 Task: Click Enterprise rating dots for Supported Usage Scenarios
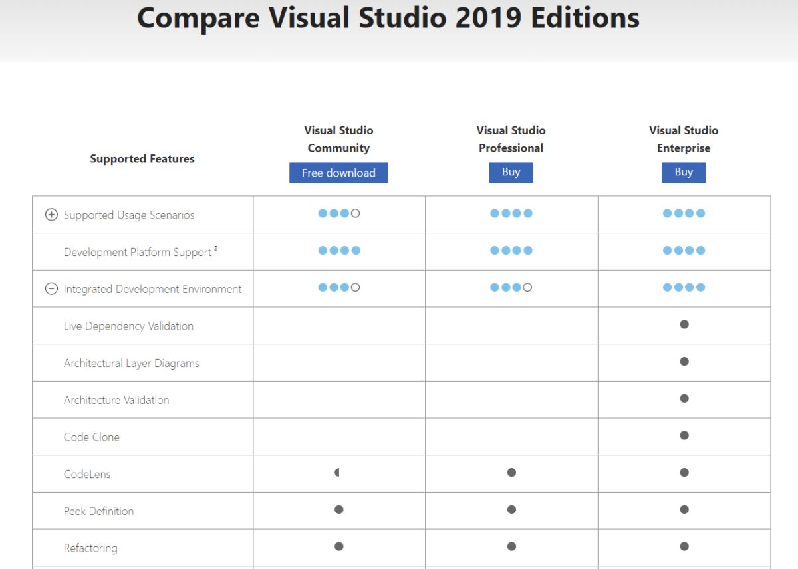click(684, 213)
